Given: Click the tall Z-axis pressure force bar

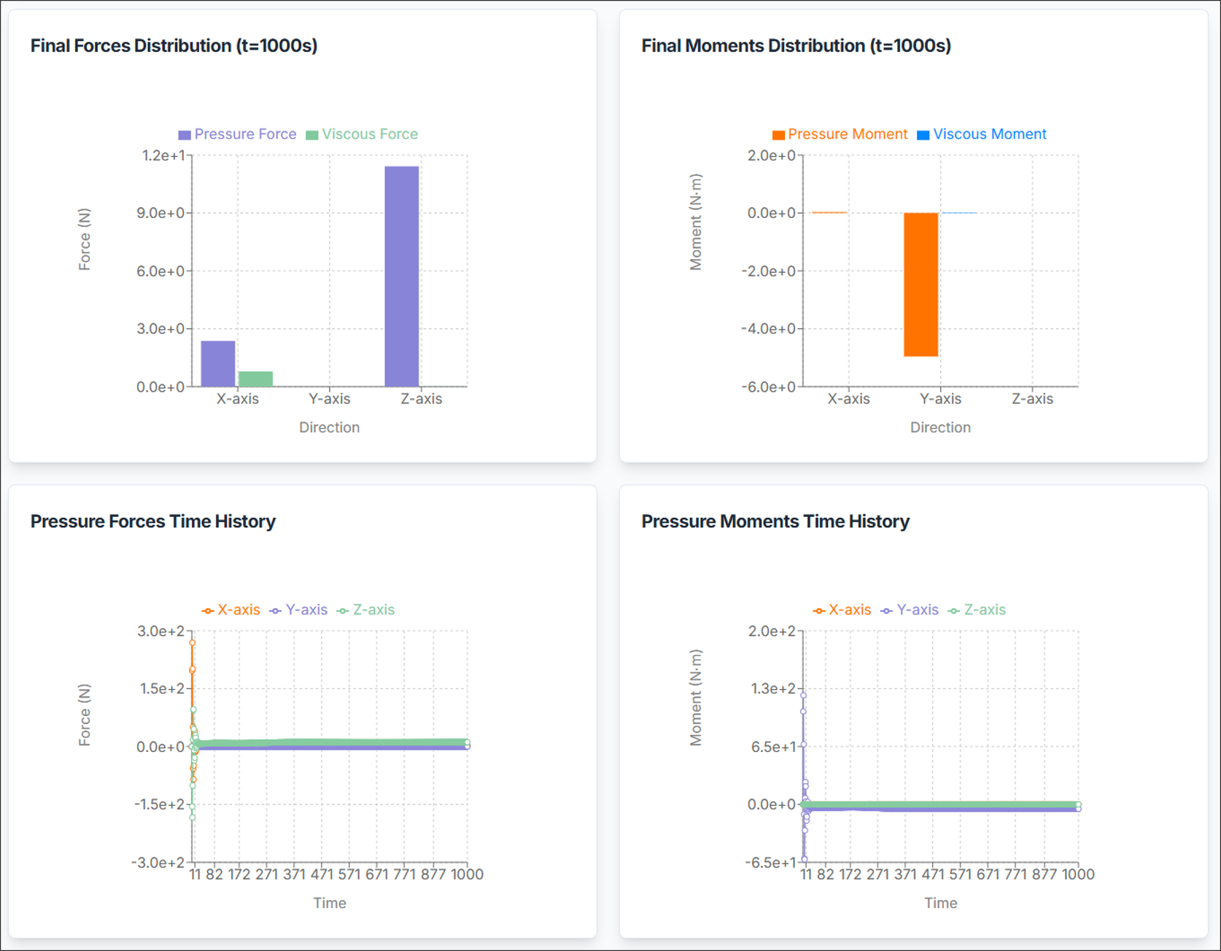Looking at the screenshot, I should 402,276.
